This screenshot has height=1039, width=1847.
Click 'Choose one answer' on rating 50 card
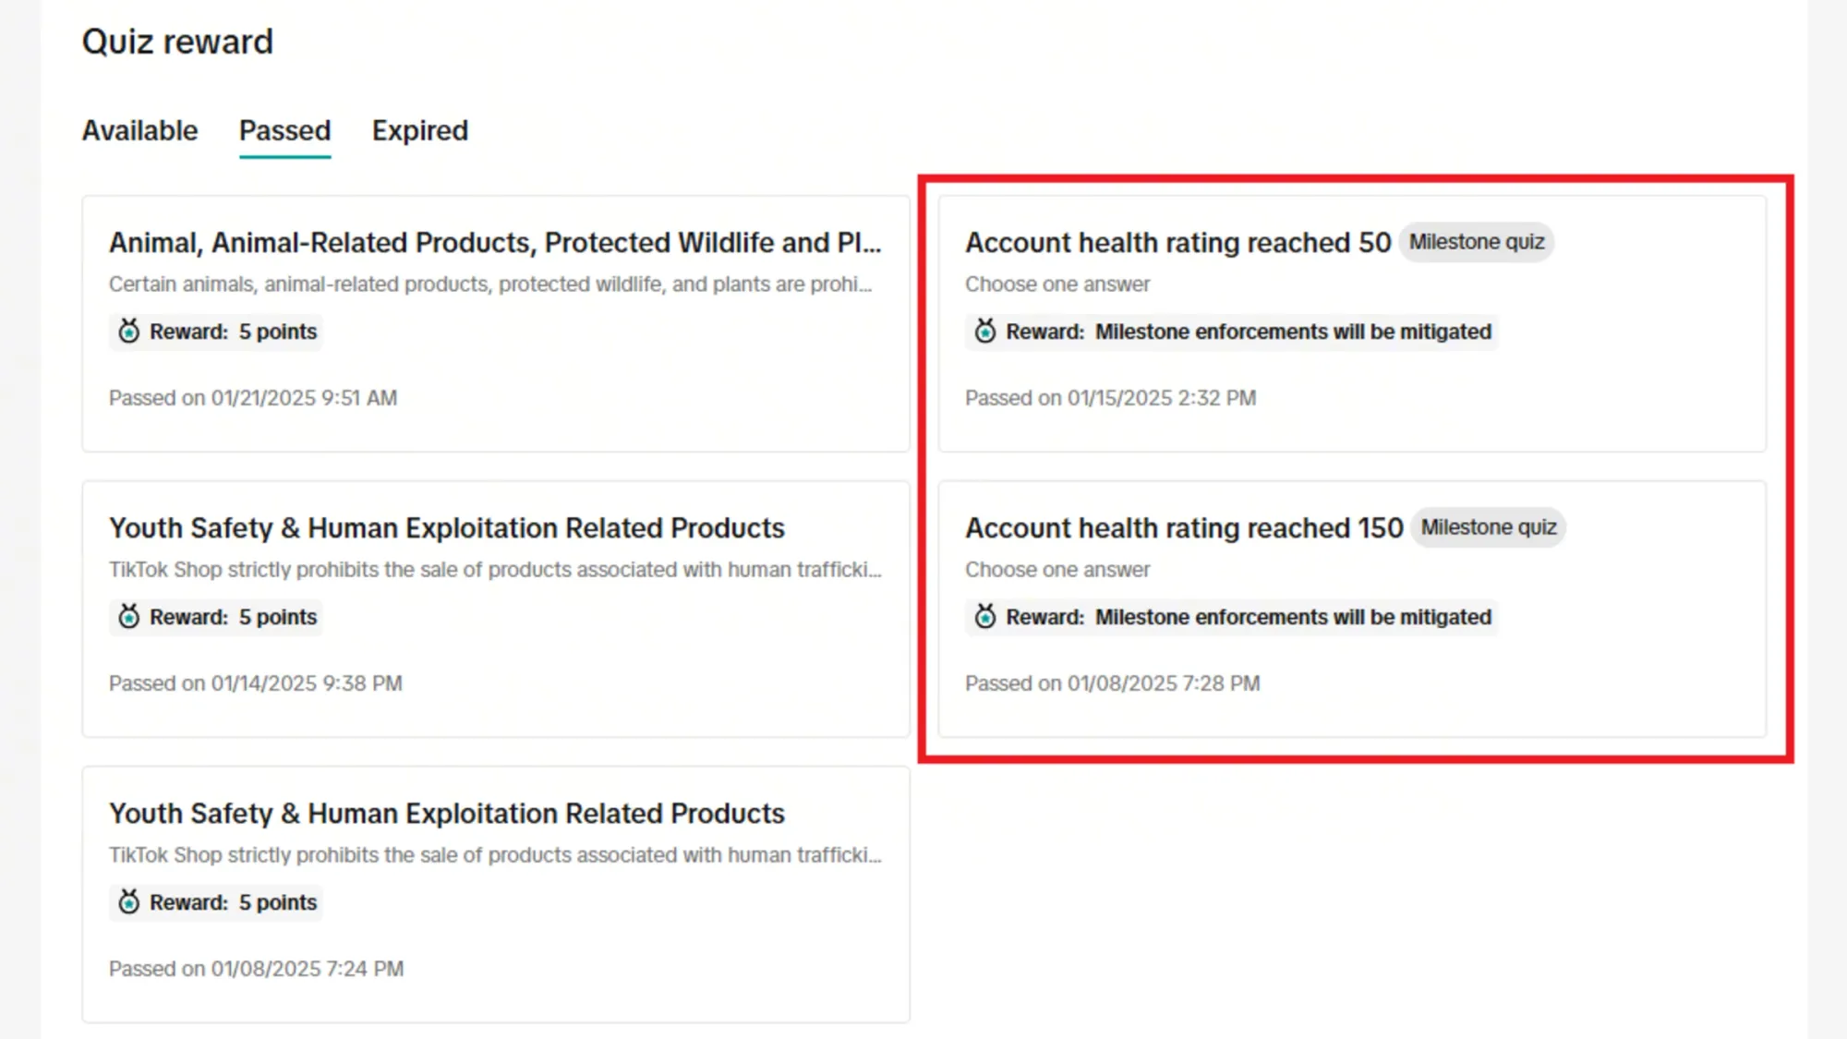point(1057,284)
